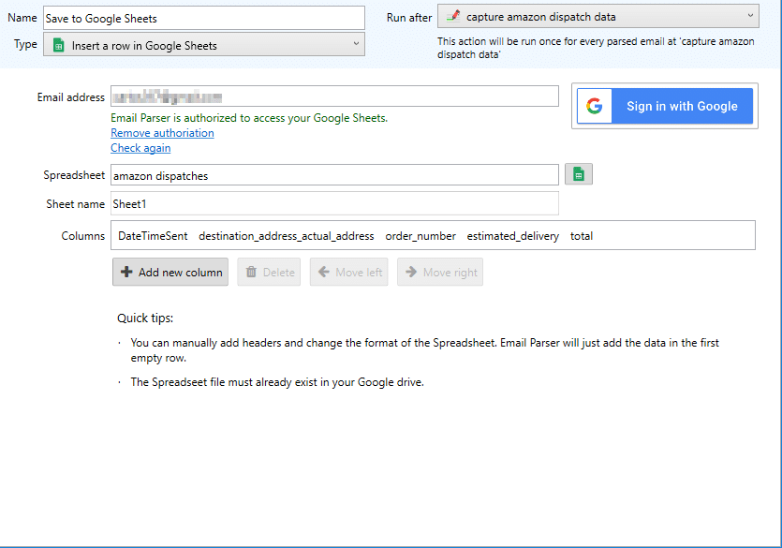Click the tip about manually adding headers

tap(424, 350)
